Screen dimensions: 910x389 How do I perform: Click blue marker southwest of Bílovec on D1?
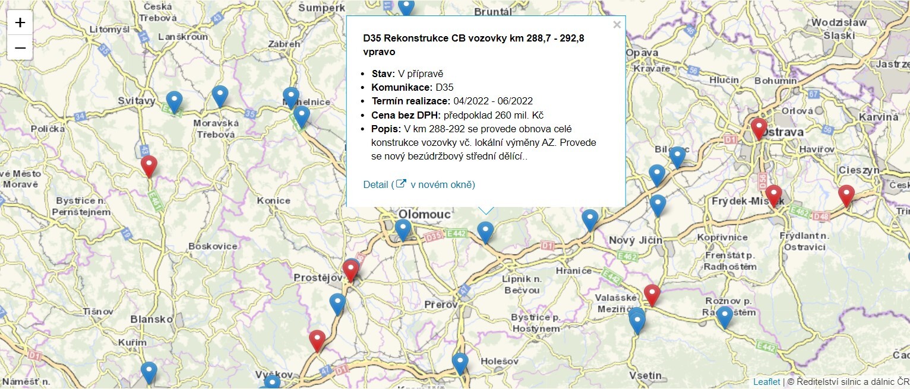[657, 176]
